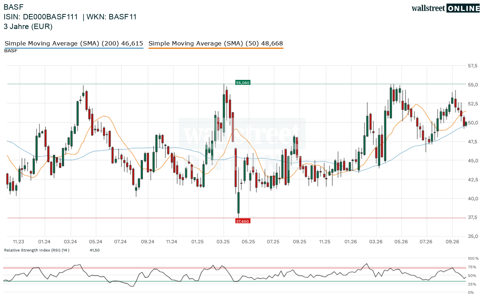This screenshot has height=302, width=484.
Task: Click the ISIN DE000BASF111 text
Action: [x=41, y=17]
